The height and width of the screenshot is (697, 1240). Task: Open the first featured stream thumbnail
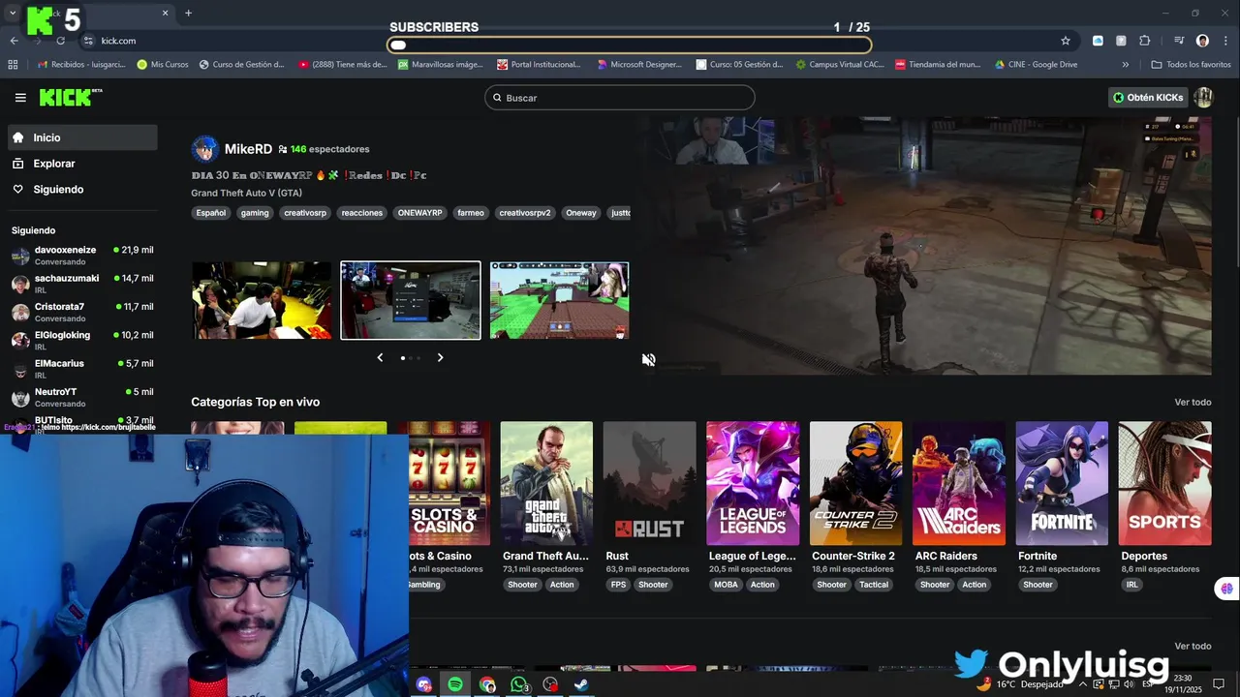[262, 300]
